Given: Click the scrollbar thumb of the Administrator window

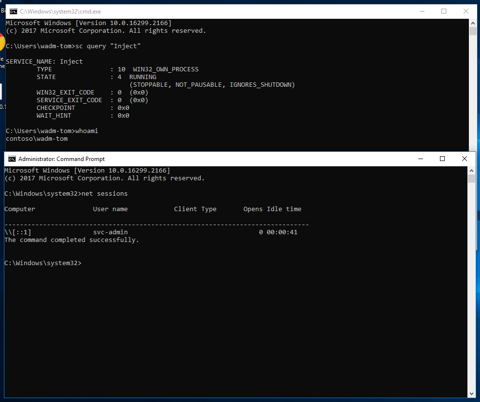Looking at the screenshot, I should point(471,179).
